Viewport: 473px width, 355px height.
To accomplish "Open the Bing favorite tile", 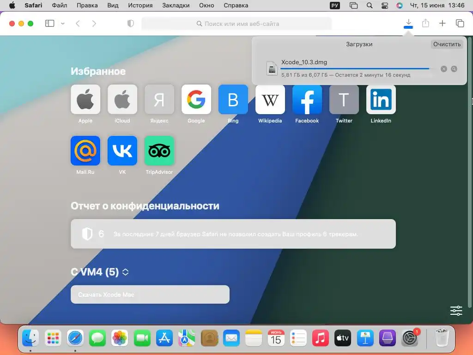I will pos(233,99).
